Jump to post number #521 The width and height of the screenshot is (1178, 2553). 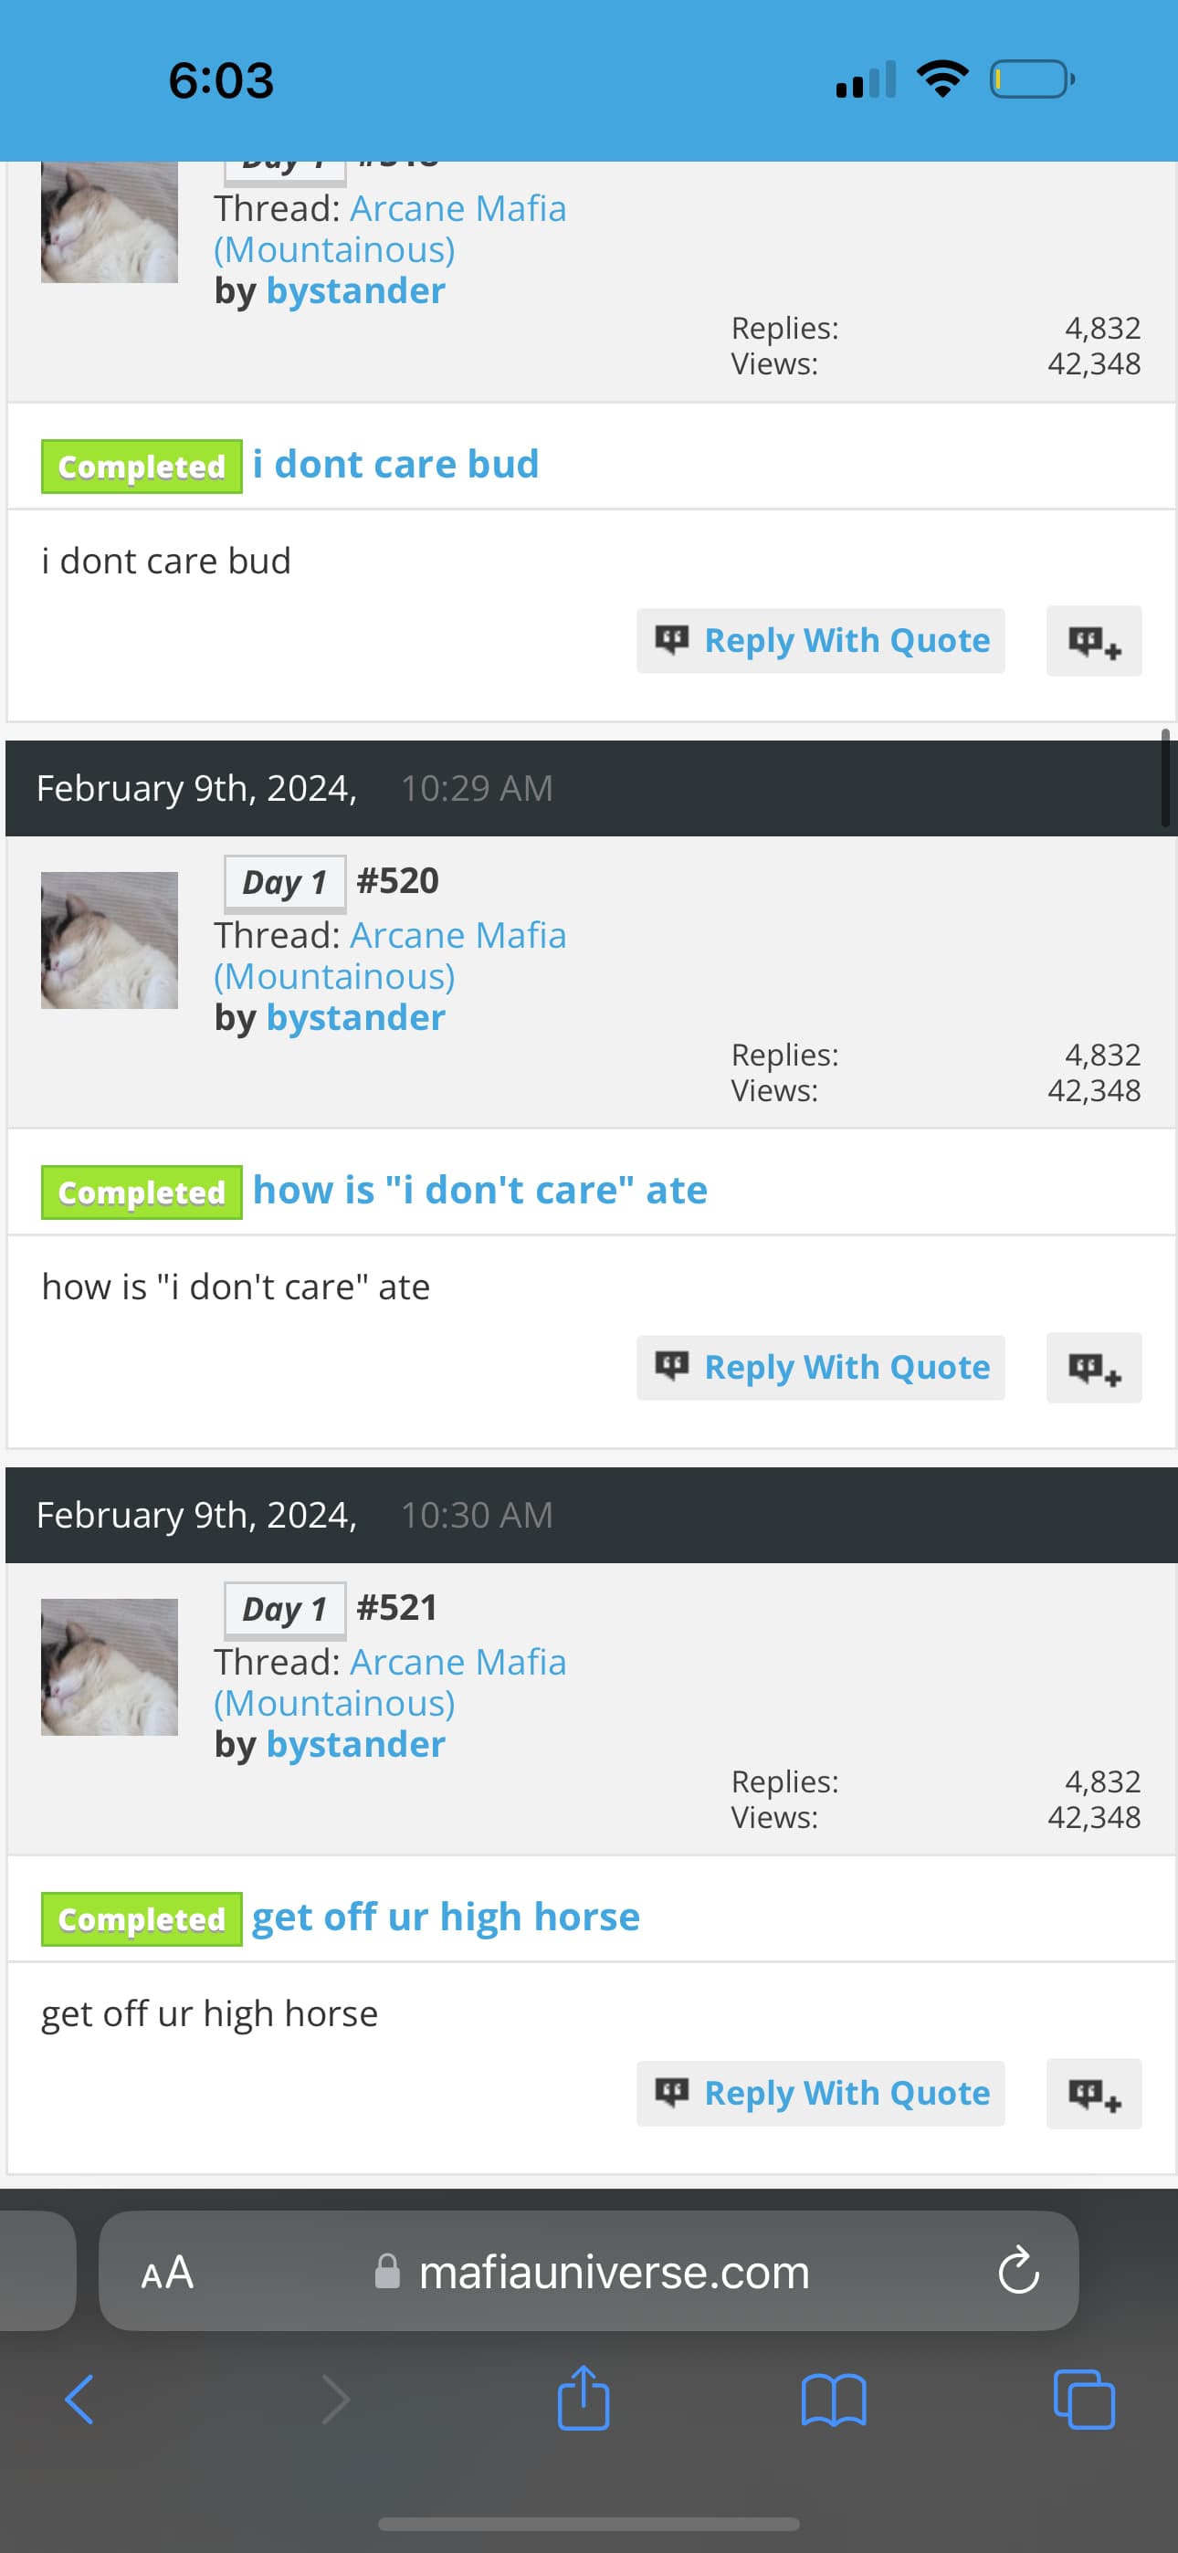pos(396,1608)
